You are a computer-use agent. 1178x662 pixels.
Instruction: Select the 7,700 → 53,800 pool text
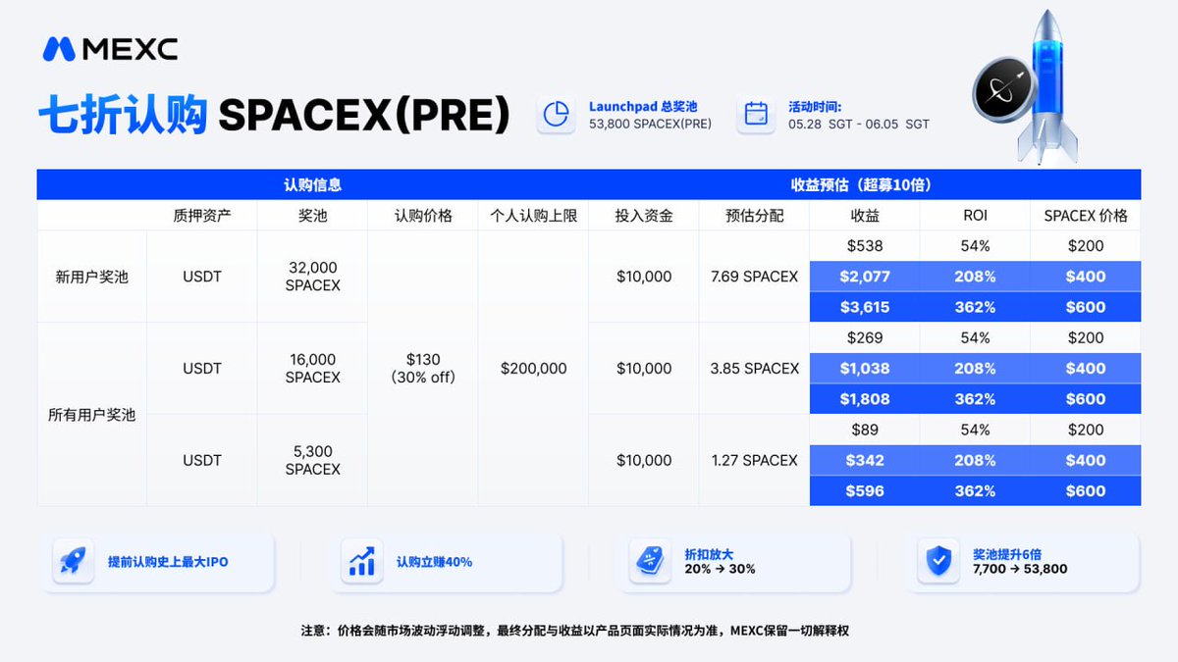pos(1020,570)
